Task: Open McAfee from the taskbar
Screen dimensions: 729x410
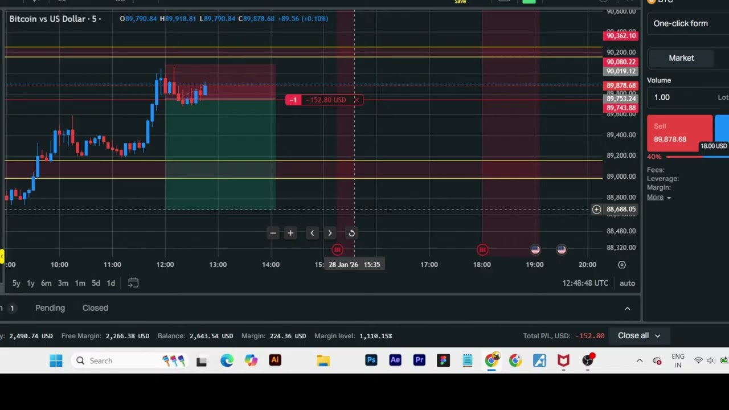Action: click(563, 361)
